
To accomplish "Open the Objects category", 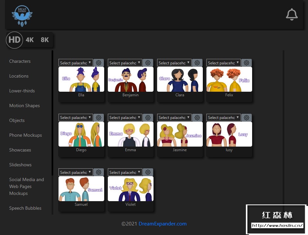I will (x=17, y=120).
